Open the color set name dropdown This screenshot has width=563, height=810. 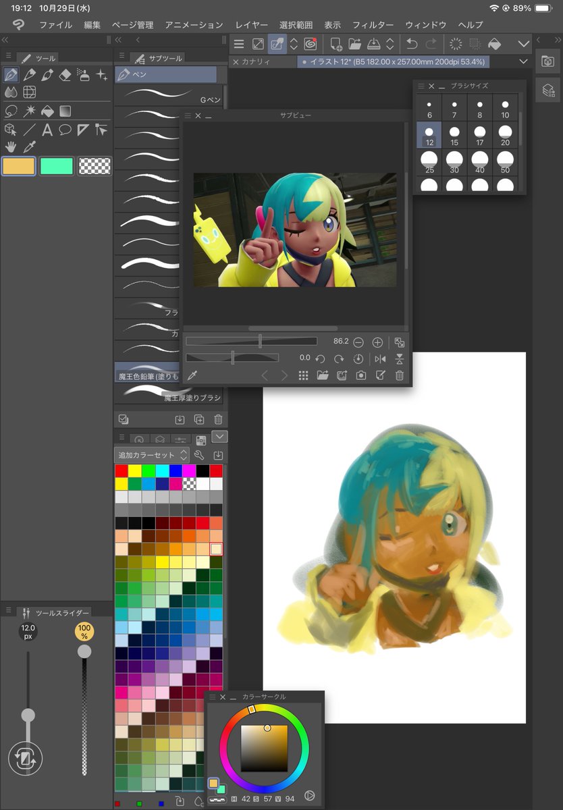[x=151, y=455]
